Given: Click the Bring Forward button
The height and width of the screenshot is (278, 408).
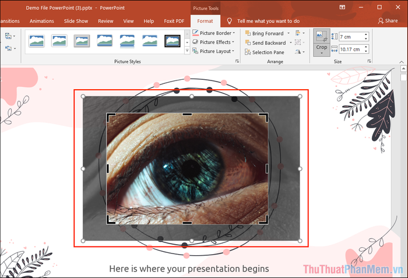Looking at the screenshot, I should (265, 33).
